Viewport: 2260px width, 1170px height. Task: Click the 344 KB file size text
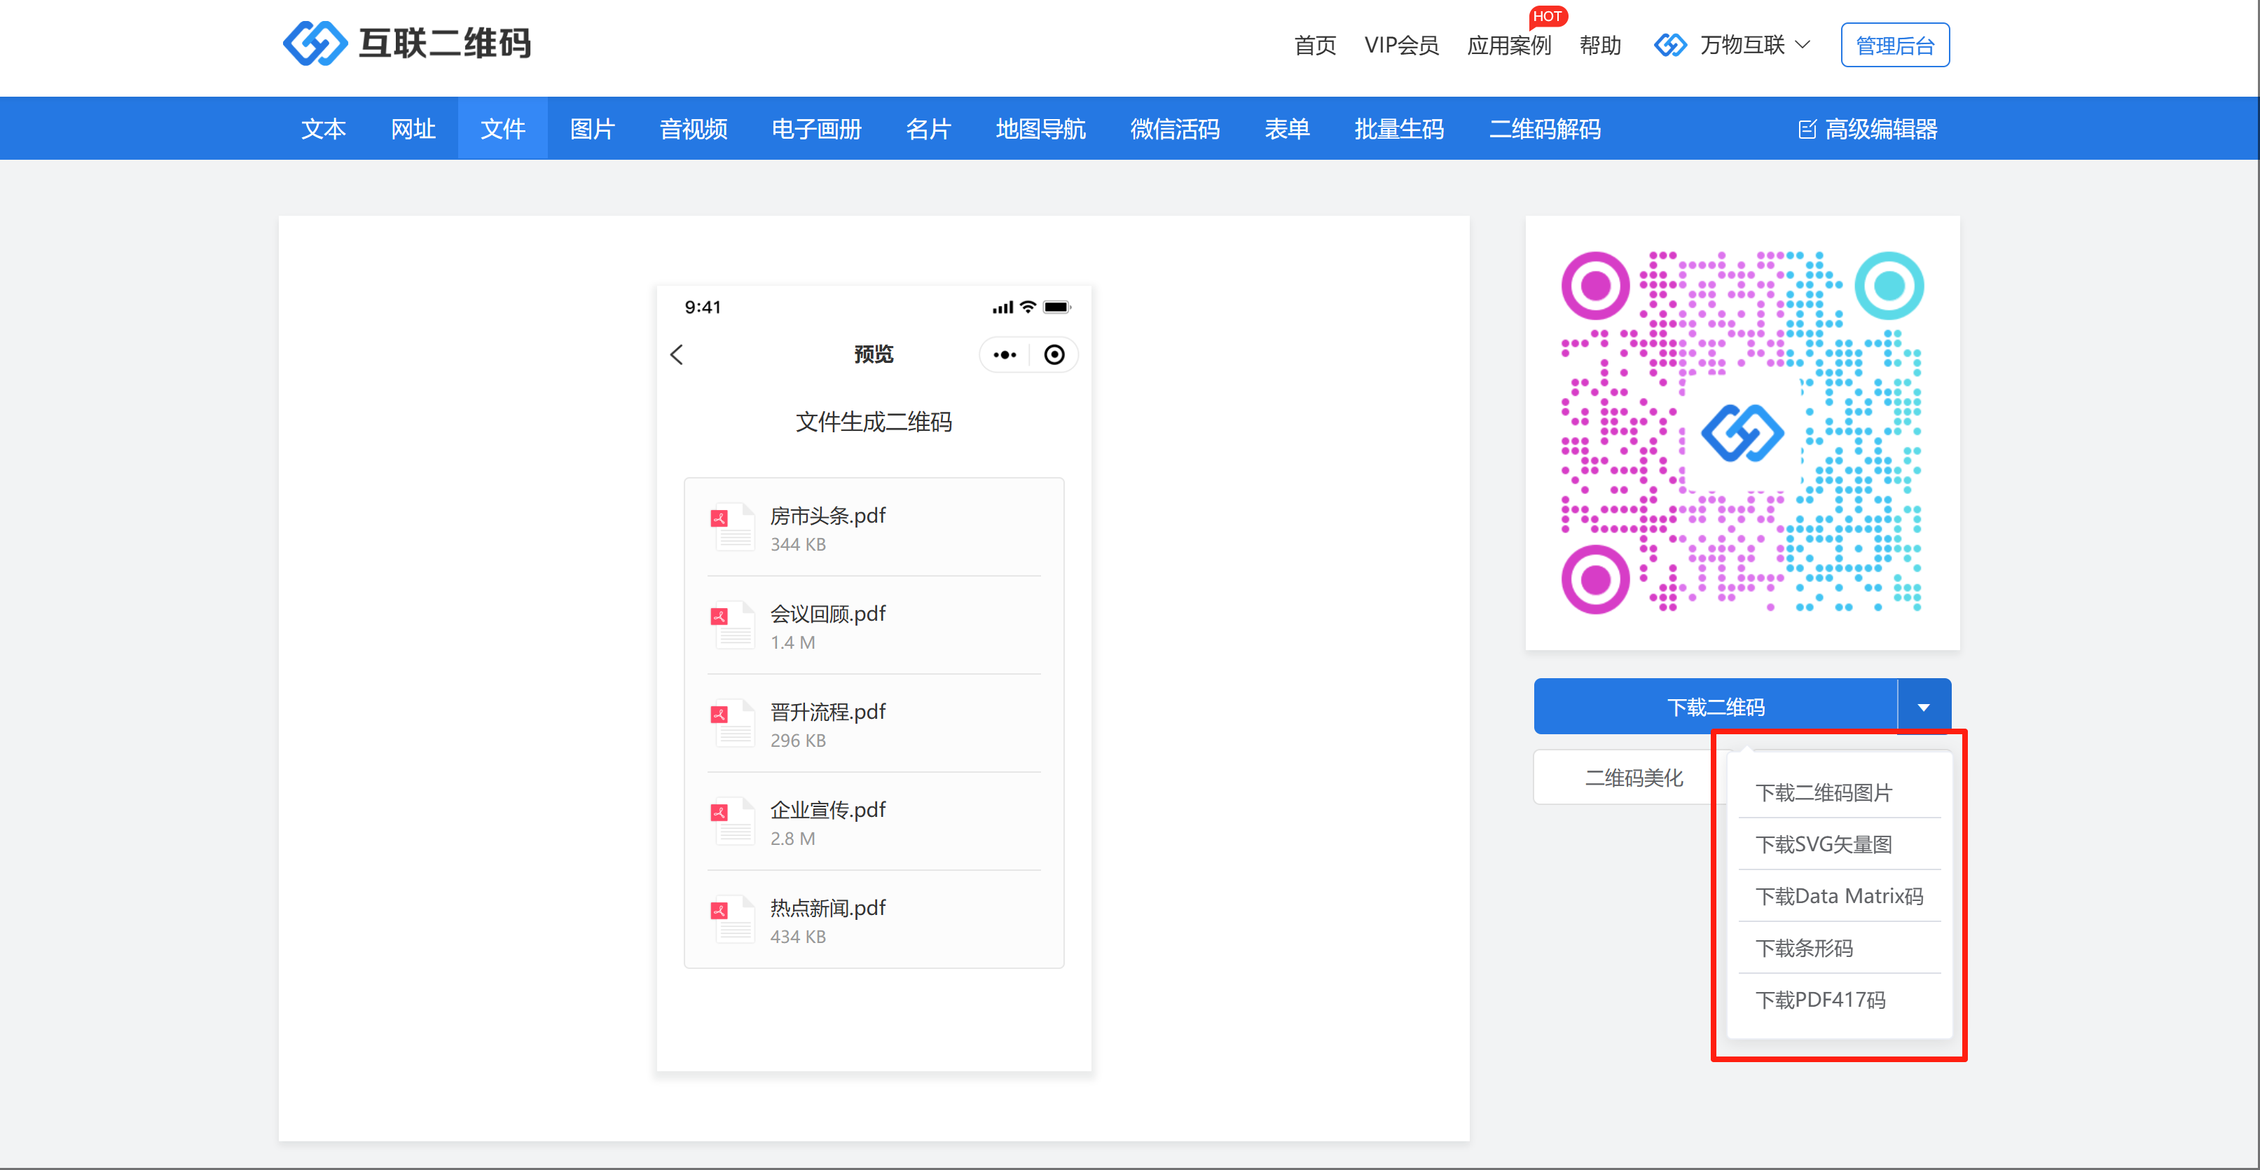click(x=797, y=544)
